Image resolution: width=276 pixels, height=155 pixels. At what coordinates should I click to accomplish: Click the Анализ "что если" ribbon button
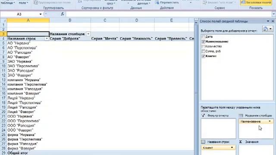click(220, 3)
